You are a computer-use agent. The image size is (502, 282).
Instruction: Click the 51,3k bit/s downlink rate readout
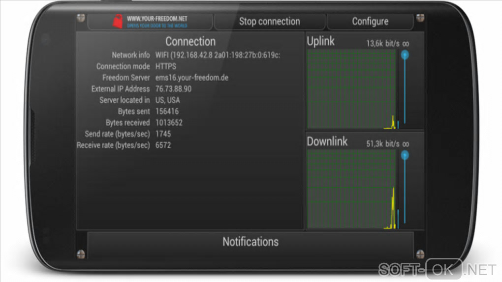382,144
